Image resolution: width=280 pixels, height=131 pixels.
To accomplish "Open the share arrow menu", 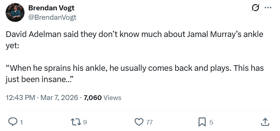I will (x=265, y=122).
